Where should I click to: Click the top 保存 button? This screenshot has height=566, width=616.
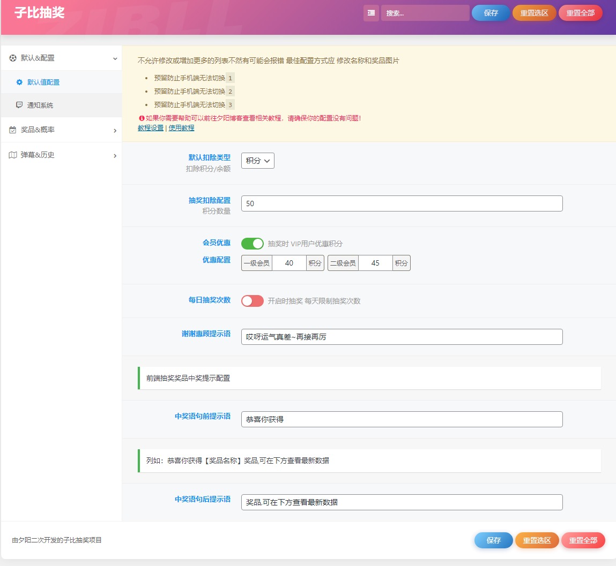491,13
